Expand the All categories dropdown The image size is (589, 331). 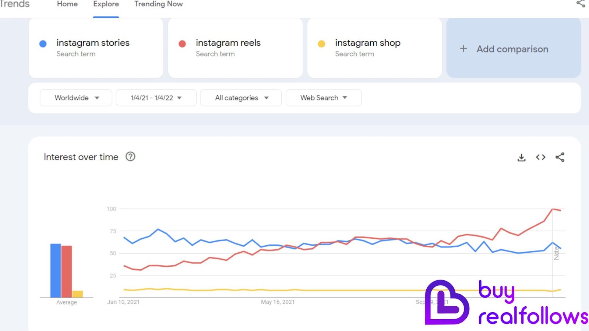pyautogui.click(x=241, y=98)
